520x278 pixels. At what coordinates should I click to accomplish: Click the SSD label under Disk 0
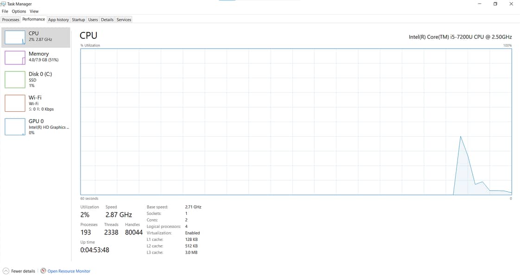pos(32,80)
